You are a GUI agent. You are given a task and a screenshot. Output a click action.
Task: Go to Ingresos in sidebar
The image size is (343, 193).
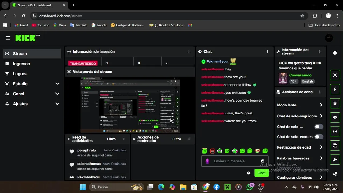[32, 64]
